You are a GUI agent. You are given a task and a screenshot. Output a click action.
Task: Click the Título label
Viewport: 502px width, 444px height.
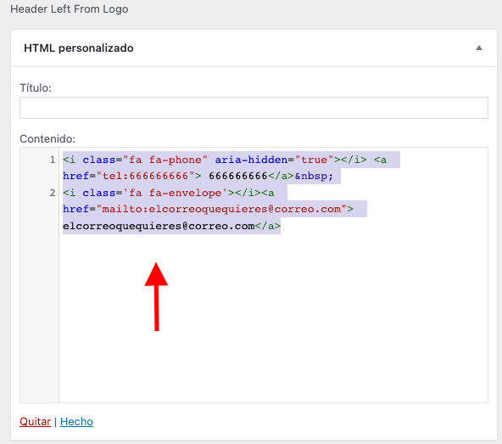click(36, 87)
